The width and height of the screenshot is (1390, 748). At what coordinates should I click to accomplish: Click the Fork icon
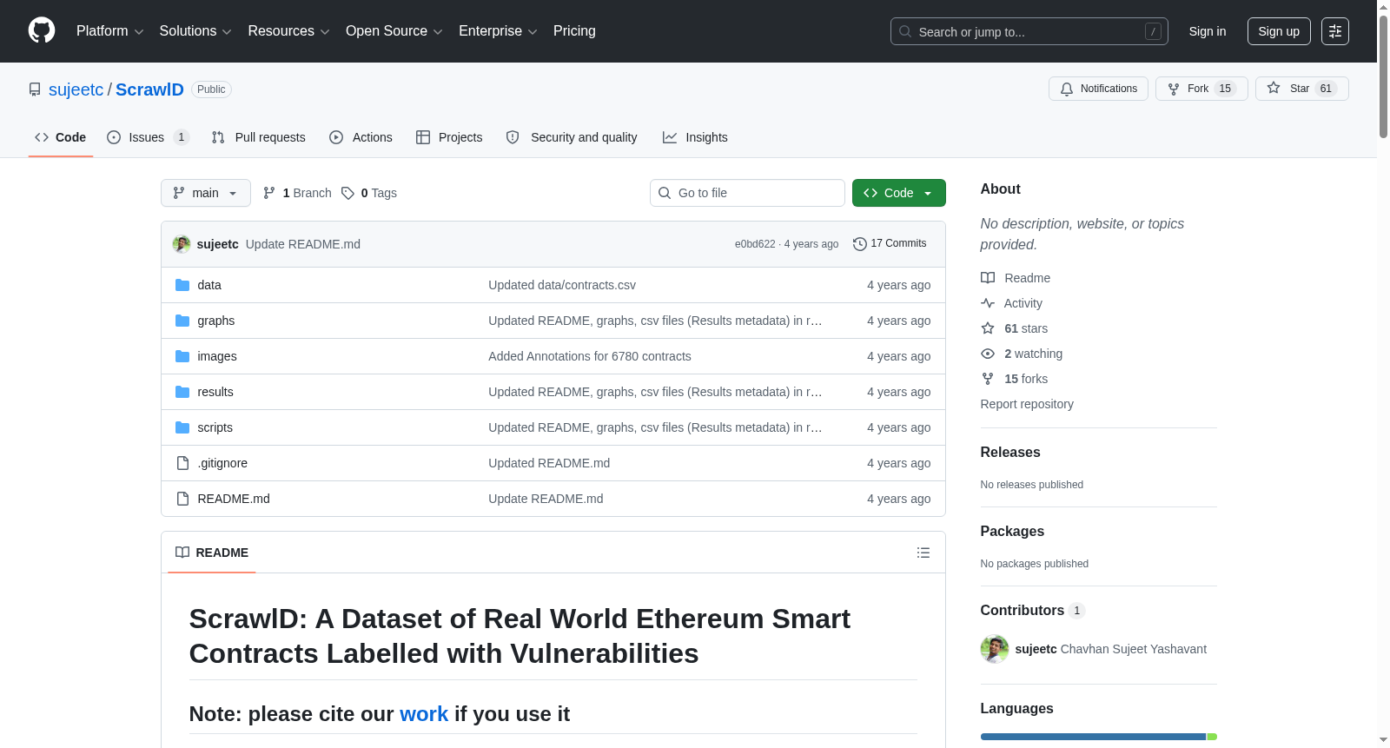point(1174,89)
